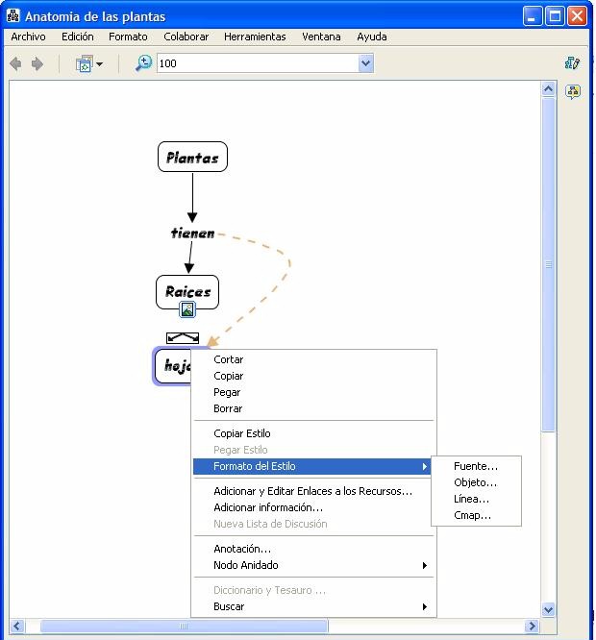Viewport: 596px width, 640px height.
Task: Click the image resource icon under Raices
Action: [x=187, y=309]
